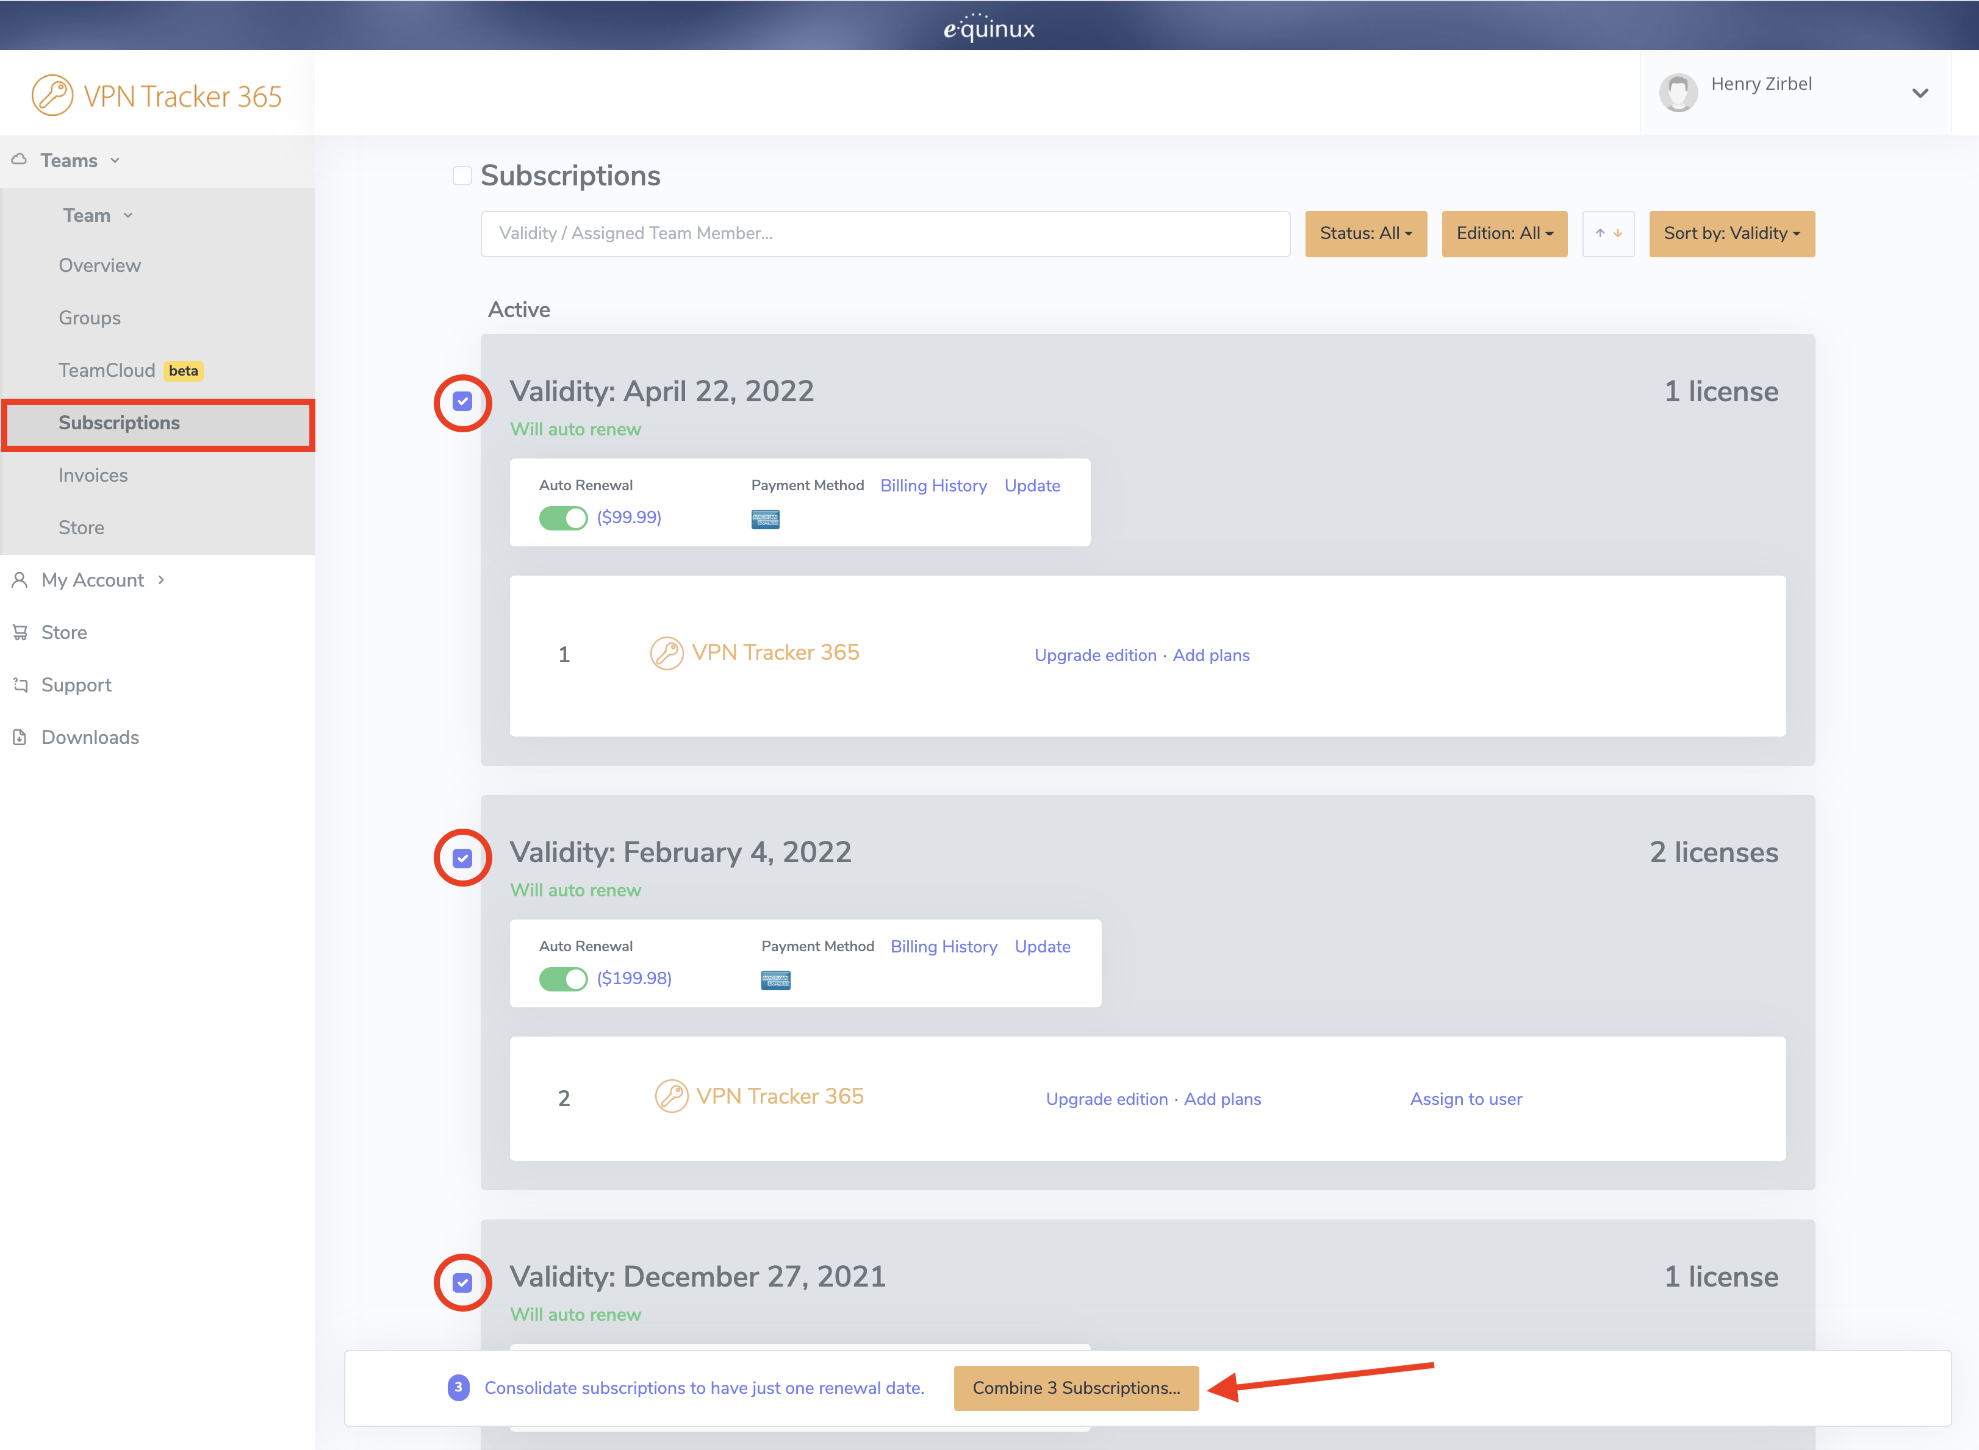Screen dimensions: 1979x1450
Task: Open Overview in the sidebar
Action: coord(99,265)
